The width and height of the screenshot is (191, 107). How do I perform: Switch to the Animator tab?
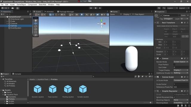[49, 12]
